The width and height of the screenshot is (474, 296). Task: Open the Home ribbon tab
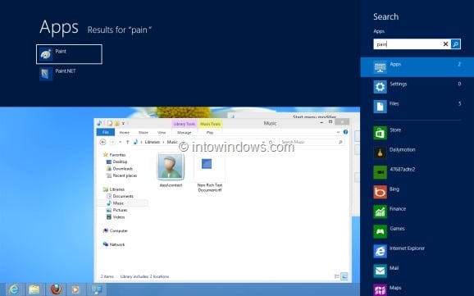(125, 133)
